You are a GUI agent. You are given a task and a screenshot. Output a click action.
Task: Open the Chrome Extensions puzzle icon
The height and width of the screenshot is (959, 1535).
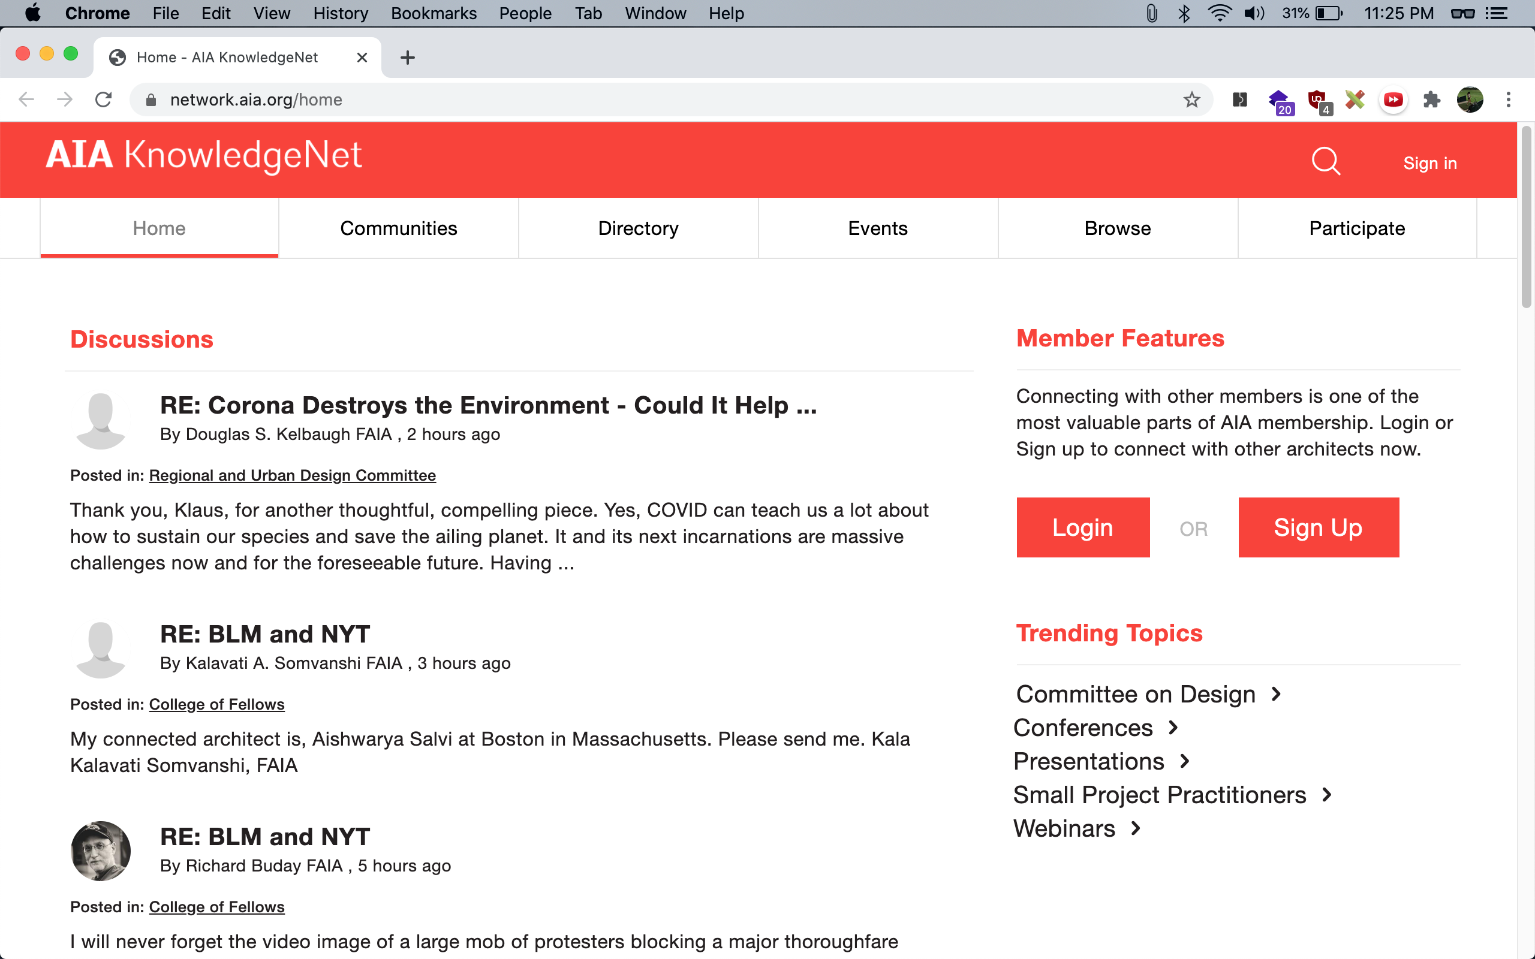(x=1431, y=99)
